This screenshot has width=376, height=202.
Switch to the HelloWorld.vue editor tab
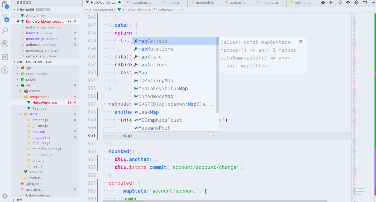coord(103,3)
